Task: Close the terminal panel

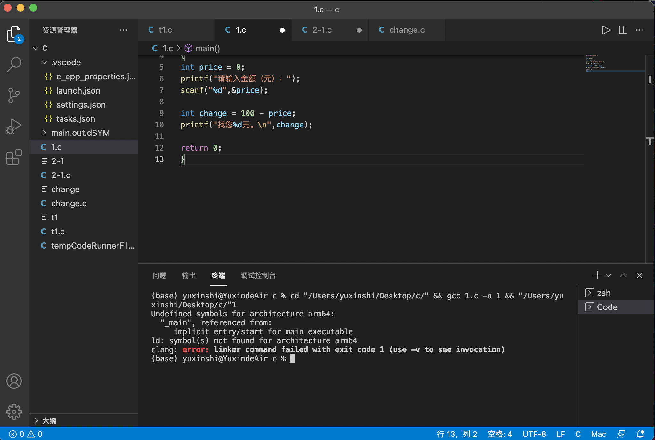Action: pos(640,275)
